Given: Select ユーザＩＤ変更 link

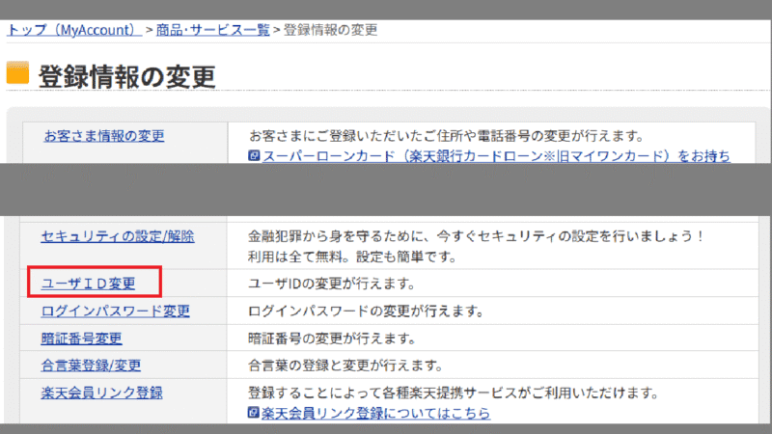Looking at the screenshot, I should (x=88, y=284).
